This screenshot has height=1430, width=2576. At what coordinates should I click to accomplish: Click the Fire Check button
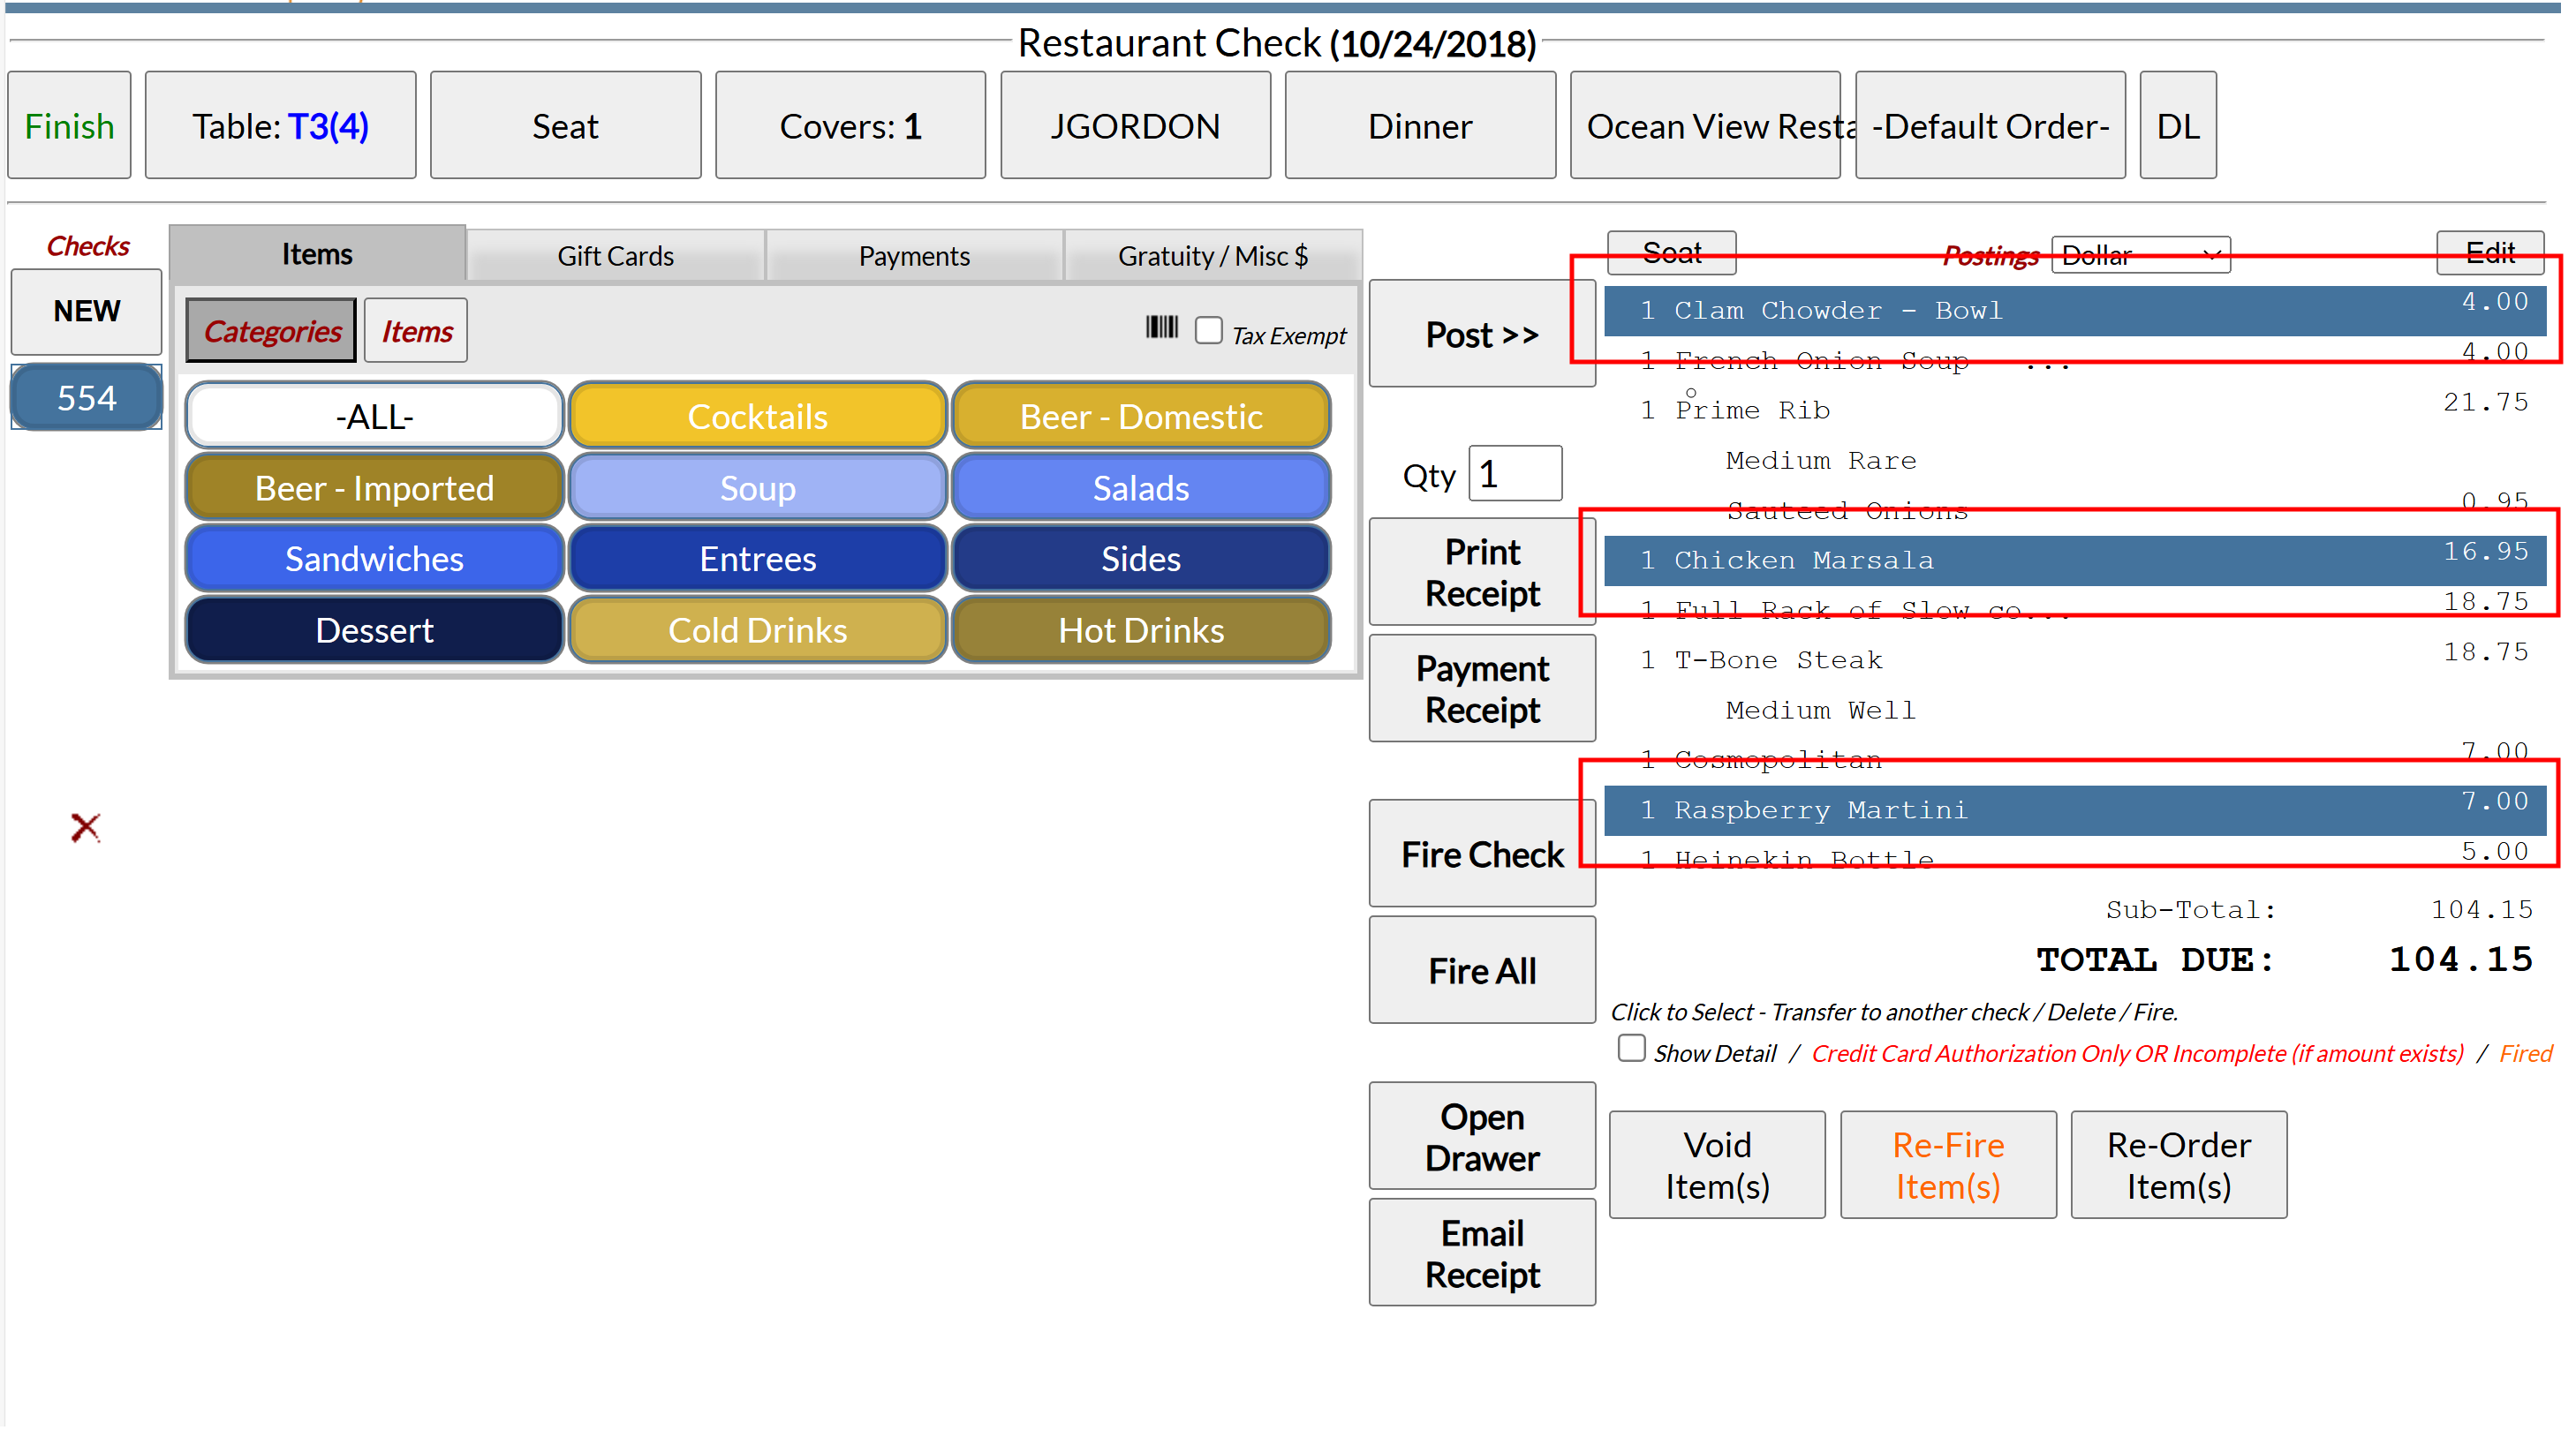[x=1481, y=854]
